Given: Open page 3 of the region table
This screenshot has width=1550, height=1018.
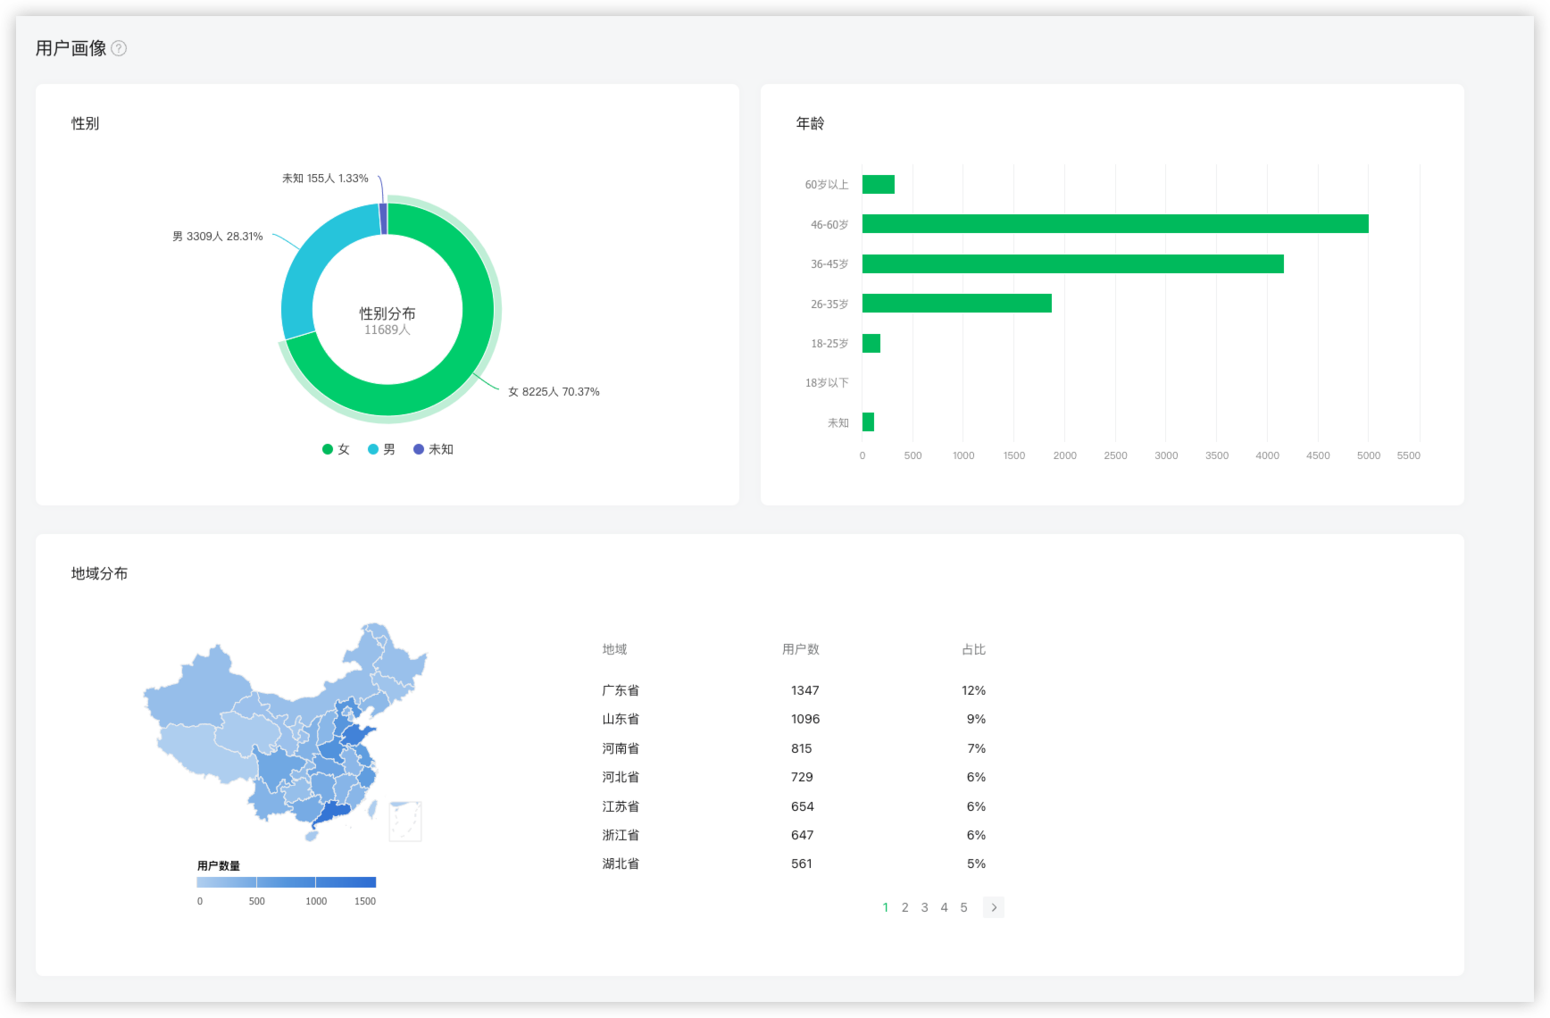Looking at the screenshot, I should 924,907.
